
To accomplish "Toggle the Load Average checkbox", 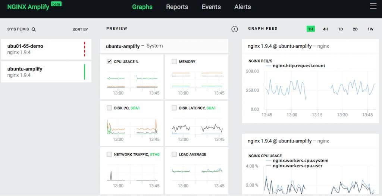I will pos(174,154).
